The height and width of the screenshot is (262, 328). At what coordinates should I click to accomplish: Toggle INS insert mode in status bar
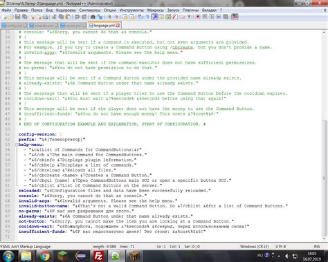pyautogui.click(x=317, y=246)
